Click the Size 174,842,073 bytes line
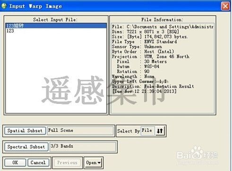 150,37
